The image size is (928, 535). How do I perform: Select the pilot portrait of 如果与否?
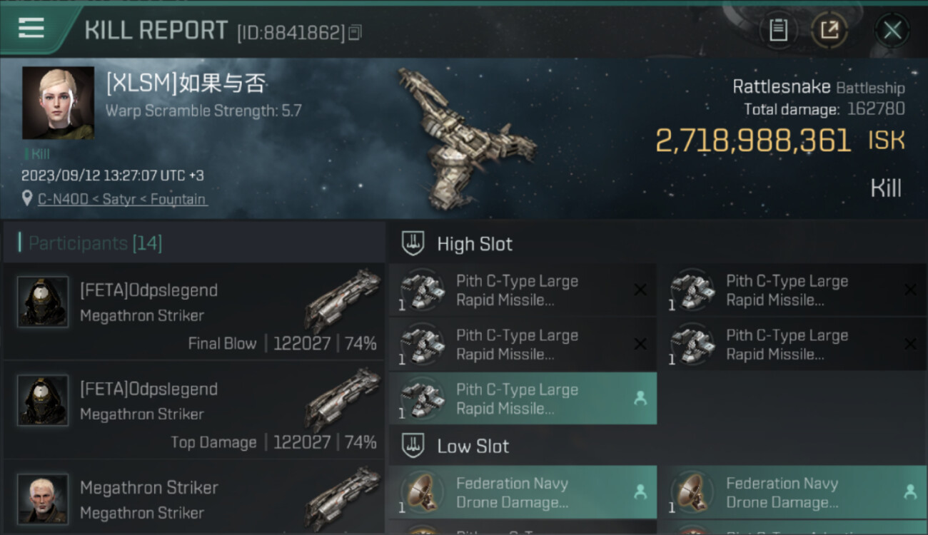point(58,103)
